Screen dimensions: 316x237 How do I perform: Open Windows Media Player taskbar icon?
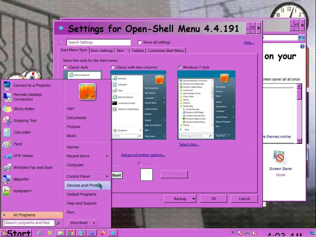[x=50, y=233]
